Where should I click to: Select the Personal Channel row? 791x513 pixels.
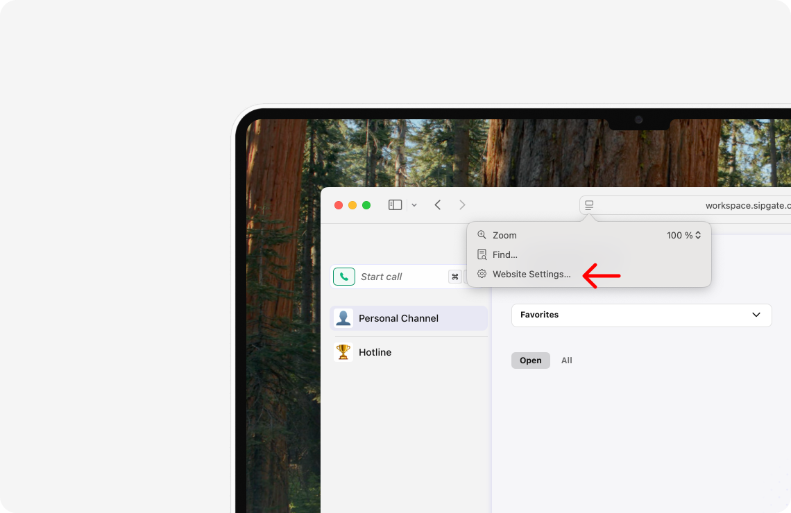click(x=409, y=318)
